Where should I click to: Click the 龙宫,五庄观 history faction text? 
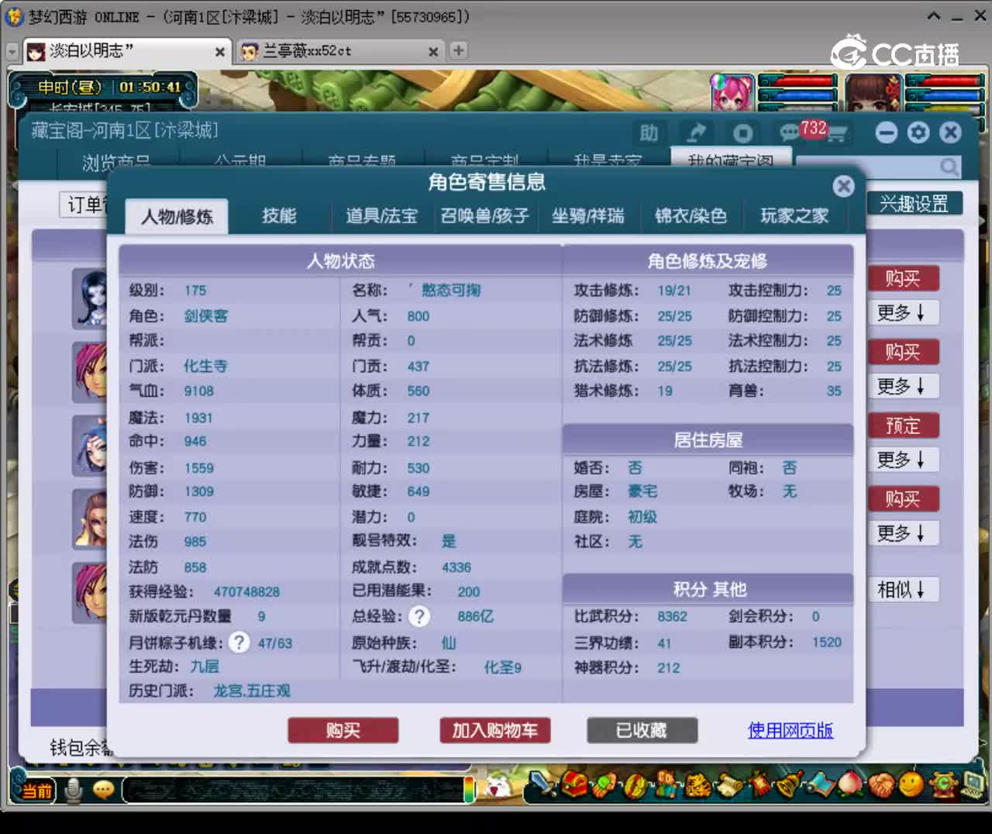pyautogui.click(x=252, y=691)
